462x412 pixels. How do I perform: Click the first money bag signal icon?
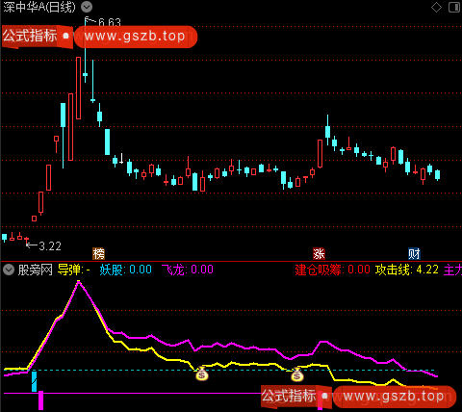pos(202,373)
